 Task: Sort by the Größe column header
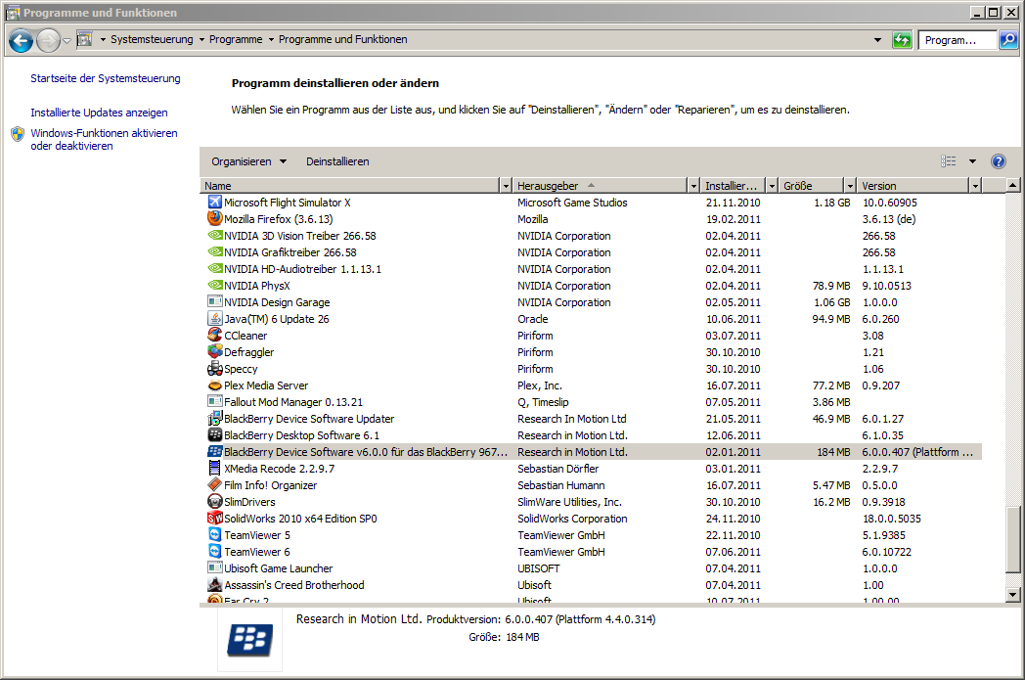[x=812, y=186]
